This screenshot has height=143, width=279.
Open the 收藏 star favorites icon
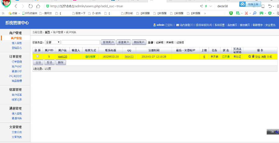pos(10,13)
